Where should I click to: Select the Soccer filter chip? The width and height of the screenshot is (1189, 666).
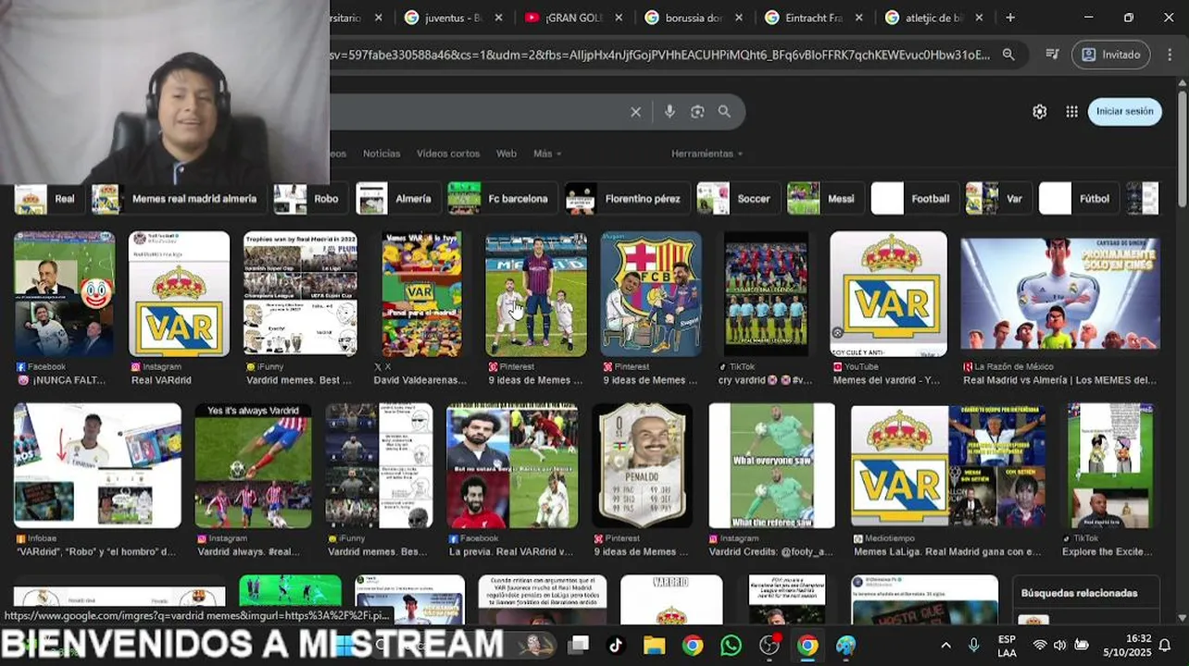[738, 199]
